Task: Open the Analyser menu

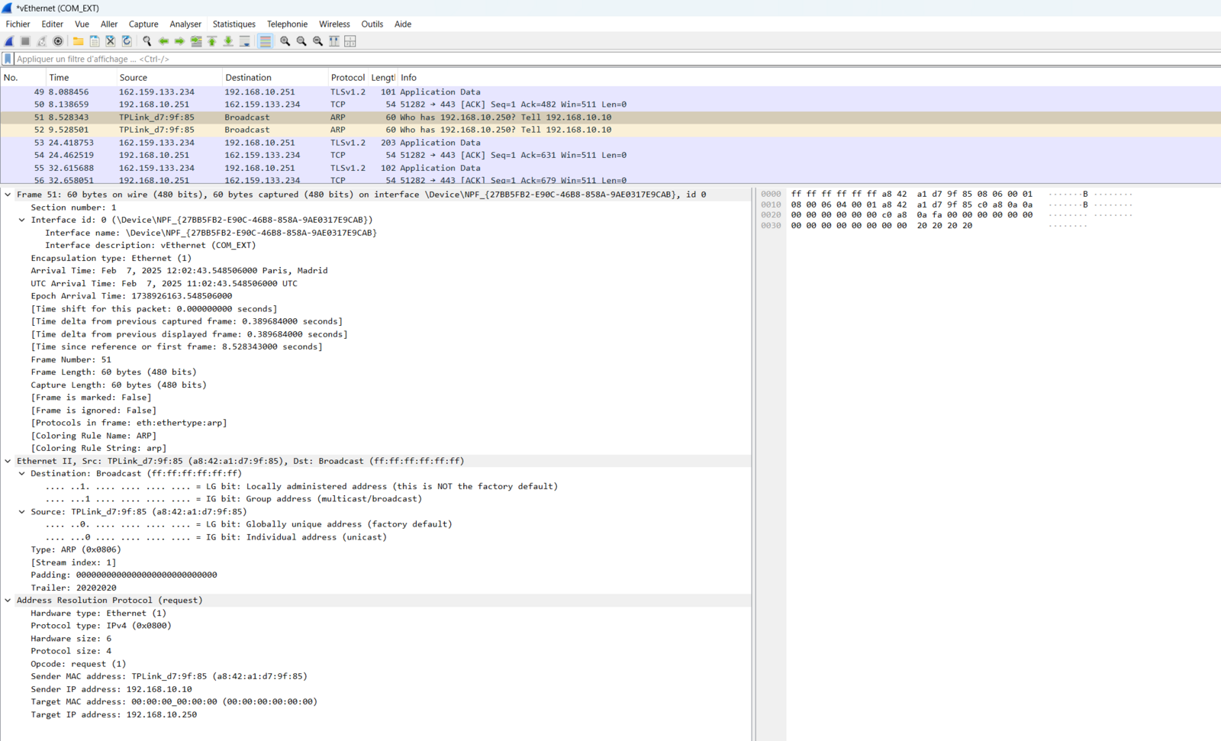Action: [185, 24]
